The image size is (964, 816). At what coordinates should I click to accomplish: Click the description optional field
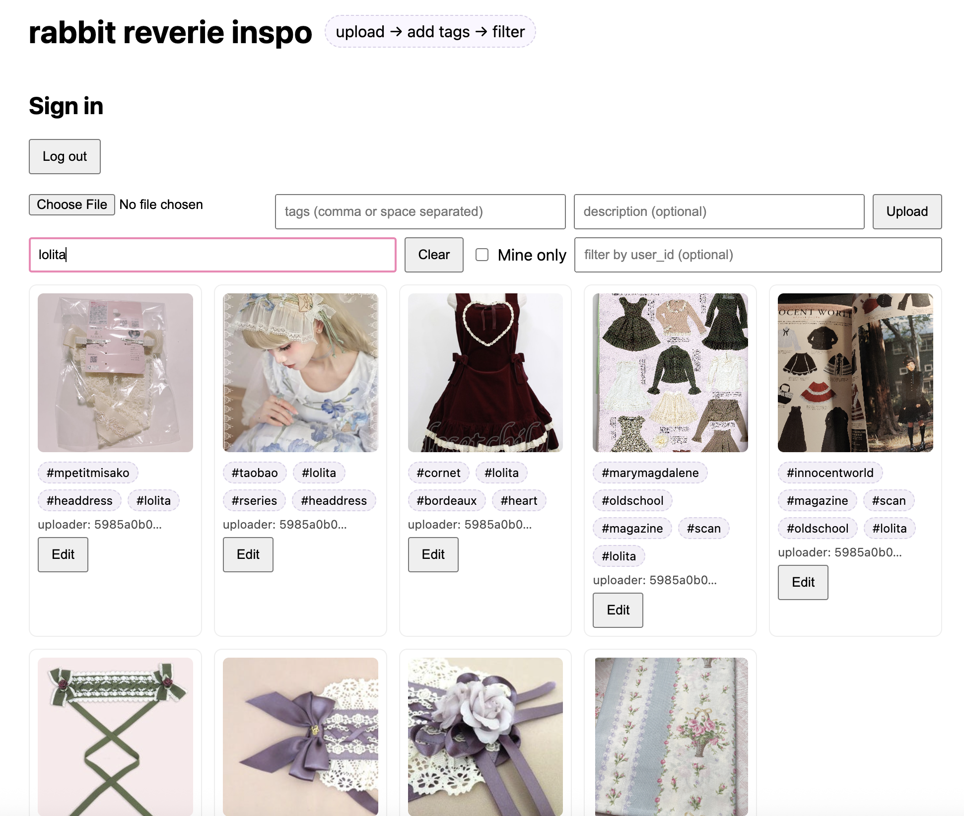[718, 211]
